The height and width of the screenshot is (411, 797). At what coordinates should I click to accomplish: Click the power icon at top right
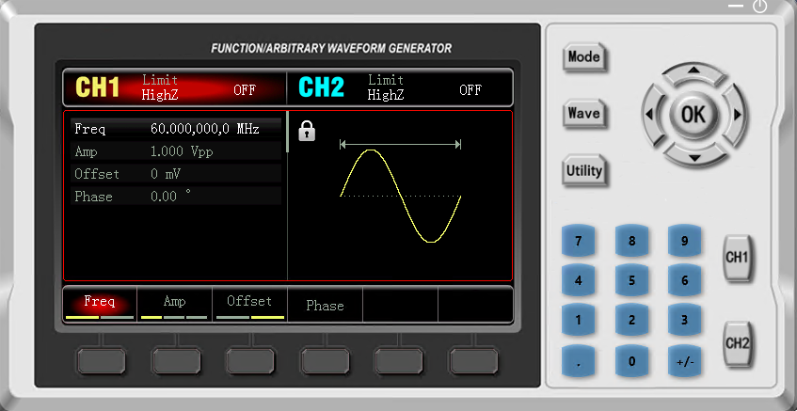[760, 6]
